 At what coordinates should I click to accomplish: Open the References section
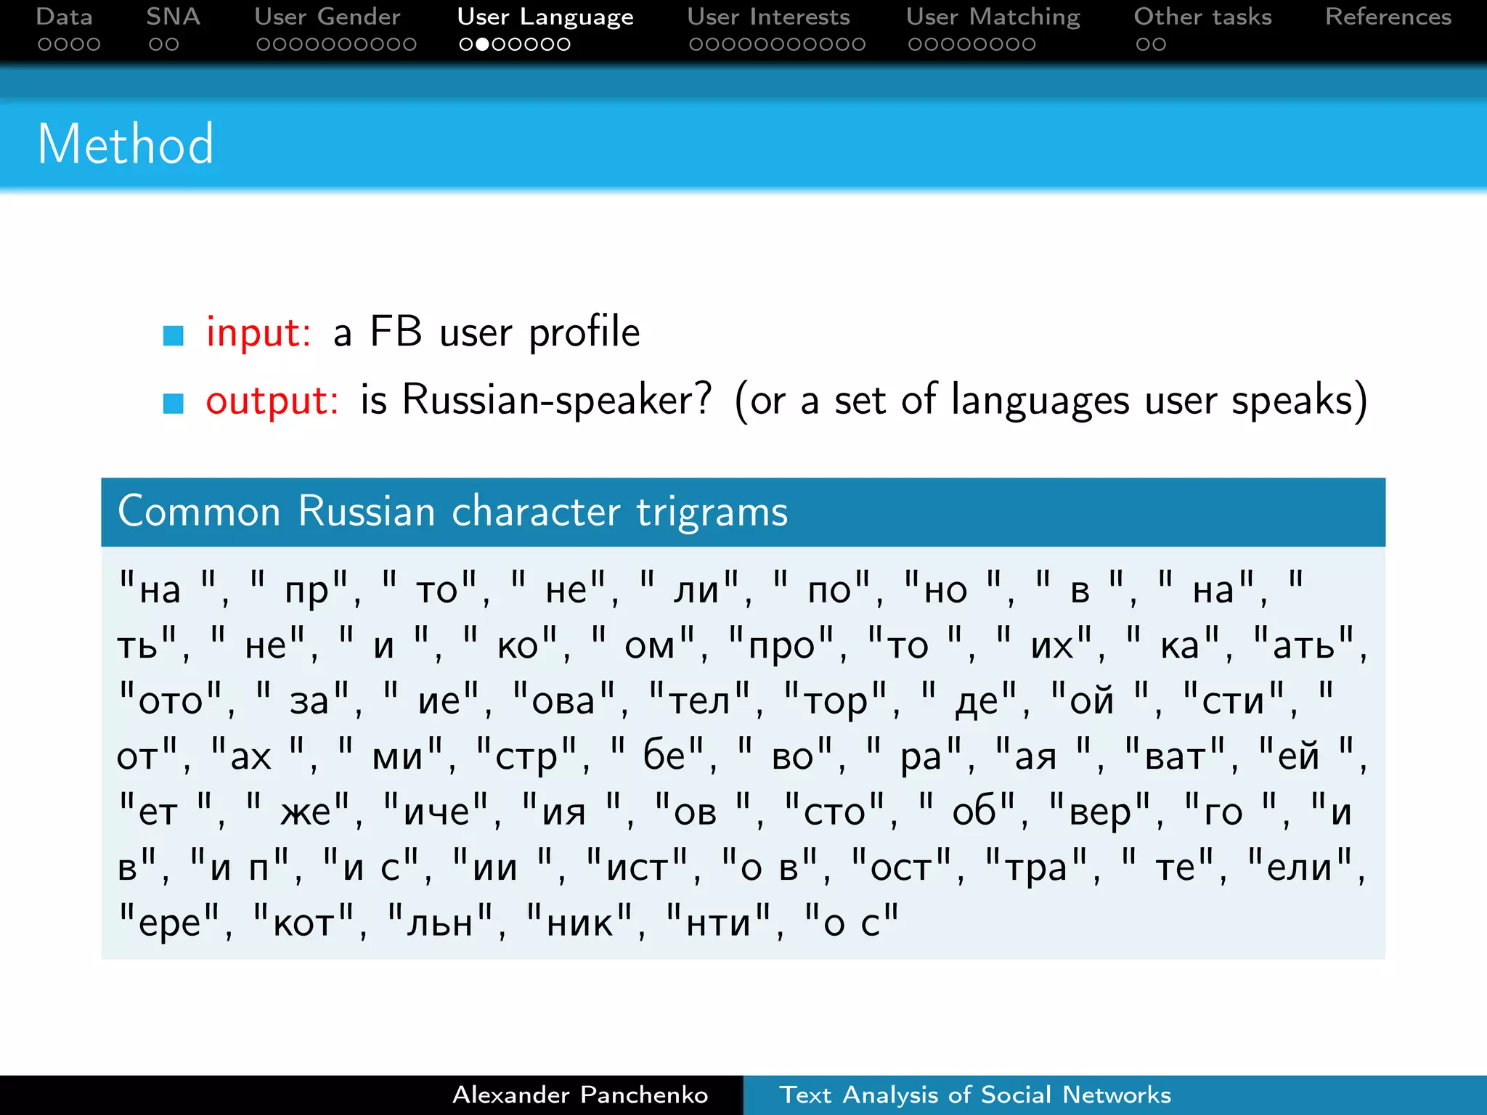point(1388,17)
